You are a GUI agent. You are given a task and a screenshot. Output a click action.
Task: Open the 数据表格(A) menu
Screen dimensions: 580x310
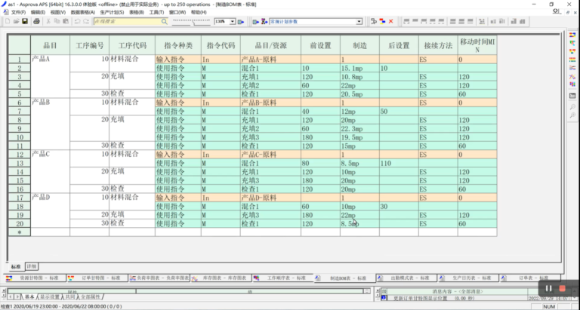click(x=83, y=12)
